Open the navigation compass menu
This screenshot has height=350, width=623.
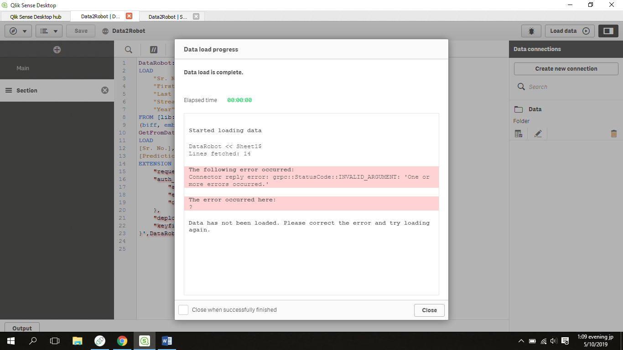18,31
